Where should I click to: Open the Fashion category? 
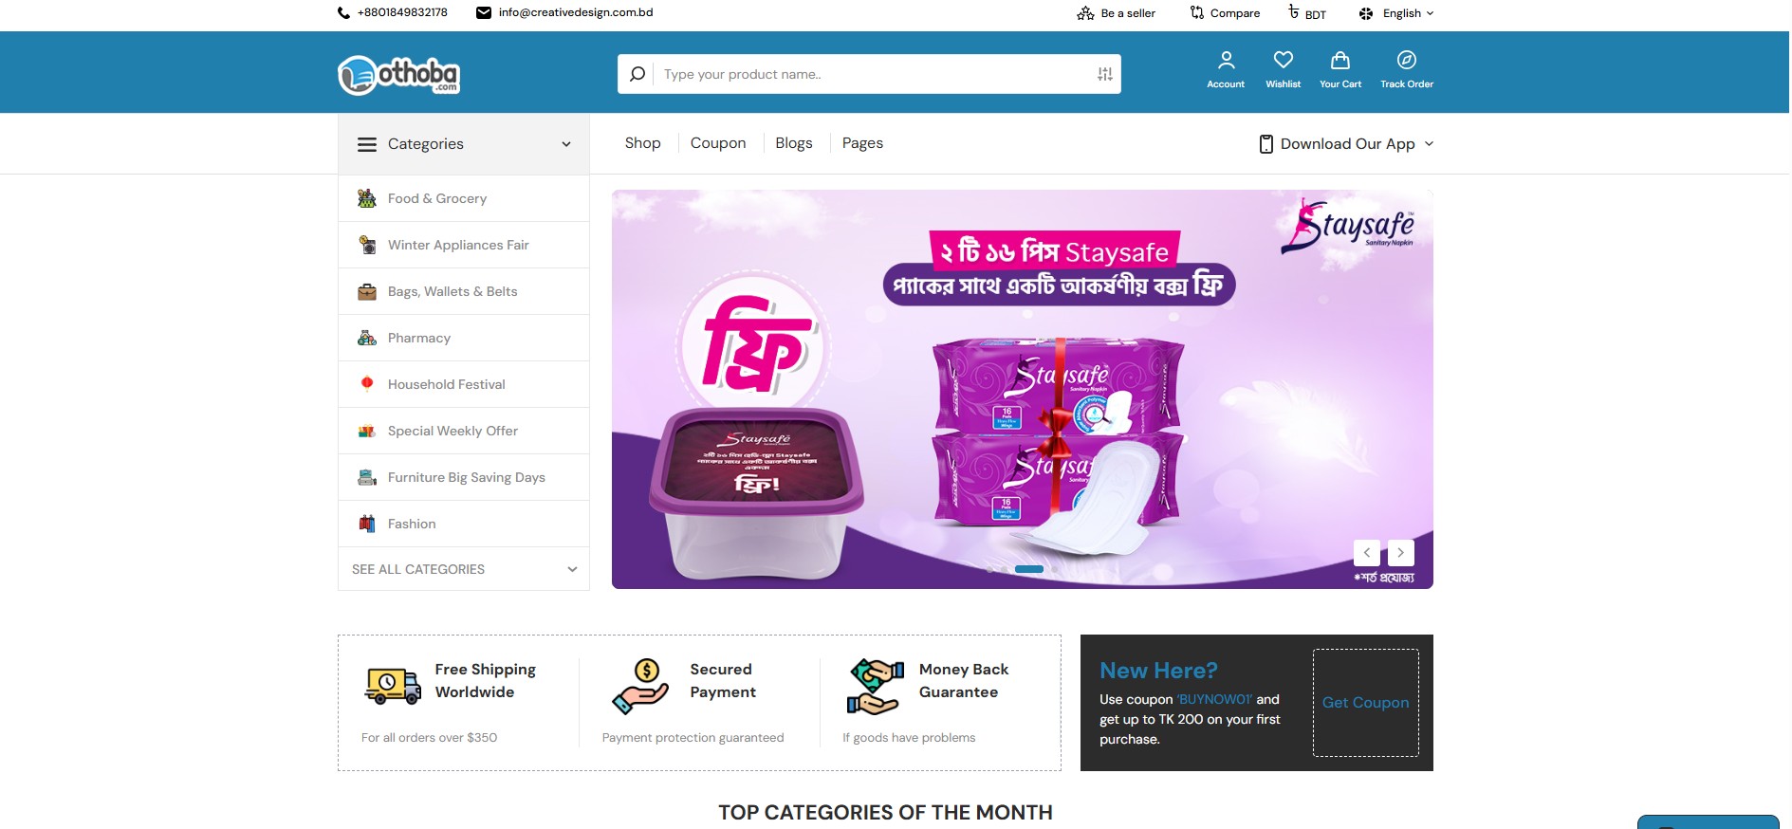464,524
